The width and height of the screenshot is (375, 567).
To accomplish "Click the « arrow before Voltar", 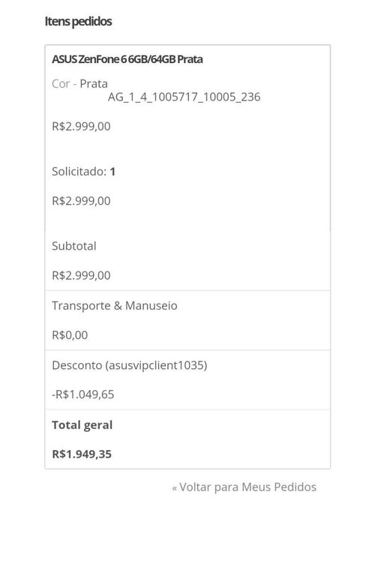I will pyautogui.click(x=175, y=488).
